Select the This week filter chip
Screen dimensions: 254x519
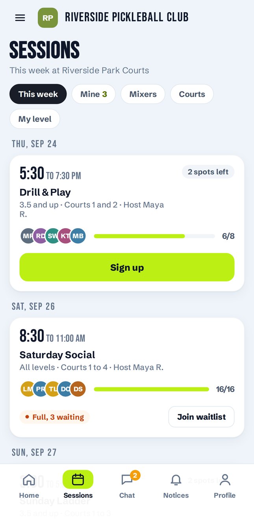[38, 94]
